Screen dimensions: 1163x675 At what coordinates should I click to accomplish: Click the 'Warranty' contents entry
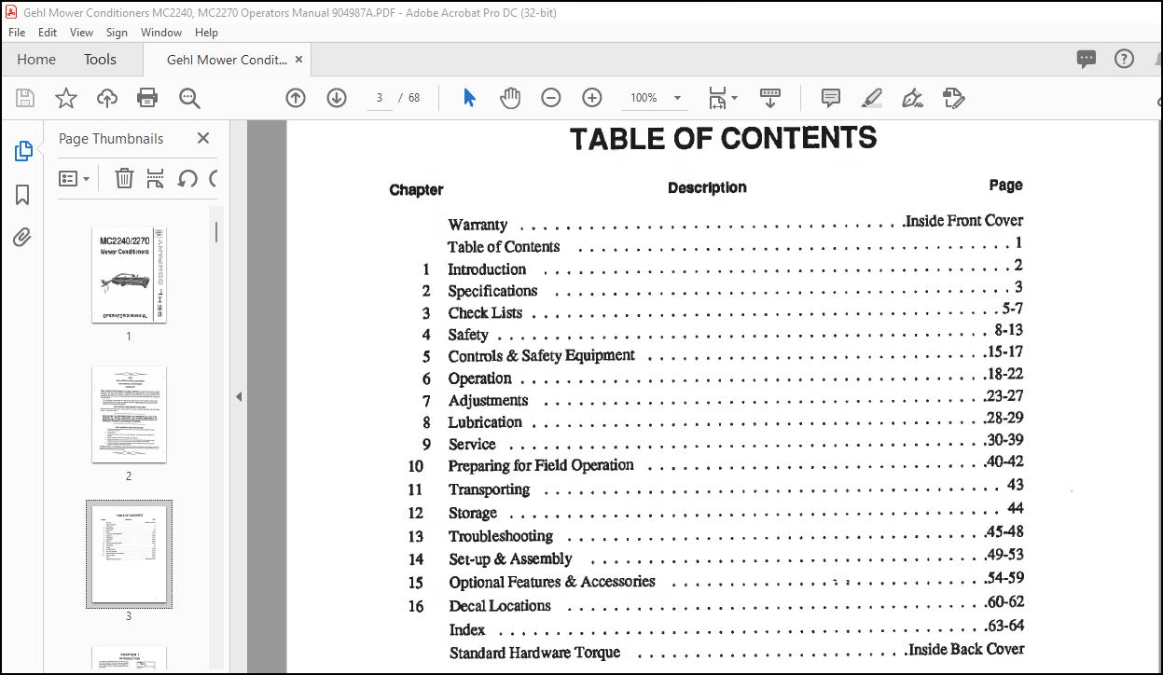coord(478,225)
